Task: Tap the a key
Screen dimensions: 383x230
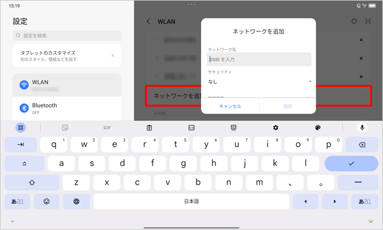Action: tap(61, 164)
